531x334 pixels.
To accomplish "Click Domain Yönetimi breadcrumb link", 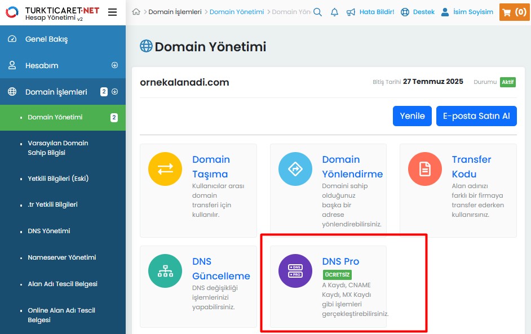I will [237, 12].
